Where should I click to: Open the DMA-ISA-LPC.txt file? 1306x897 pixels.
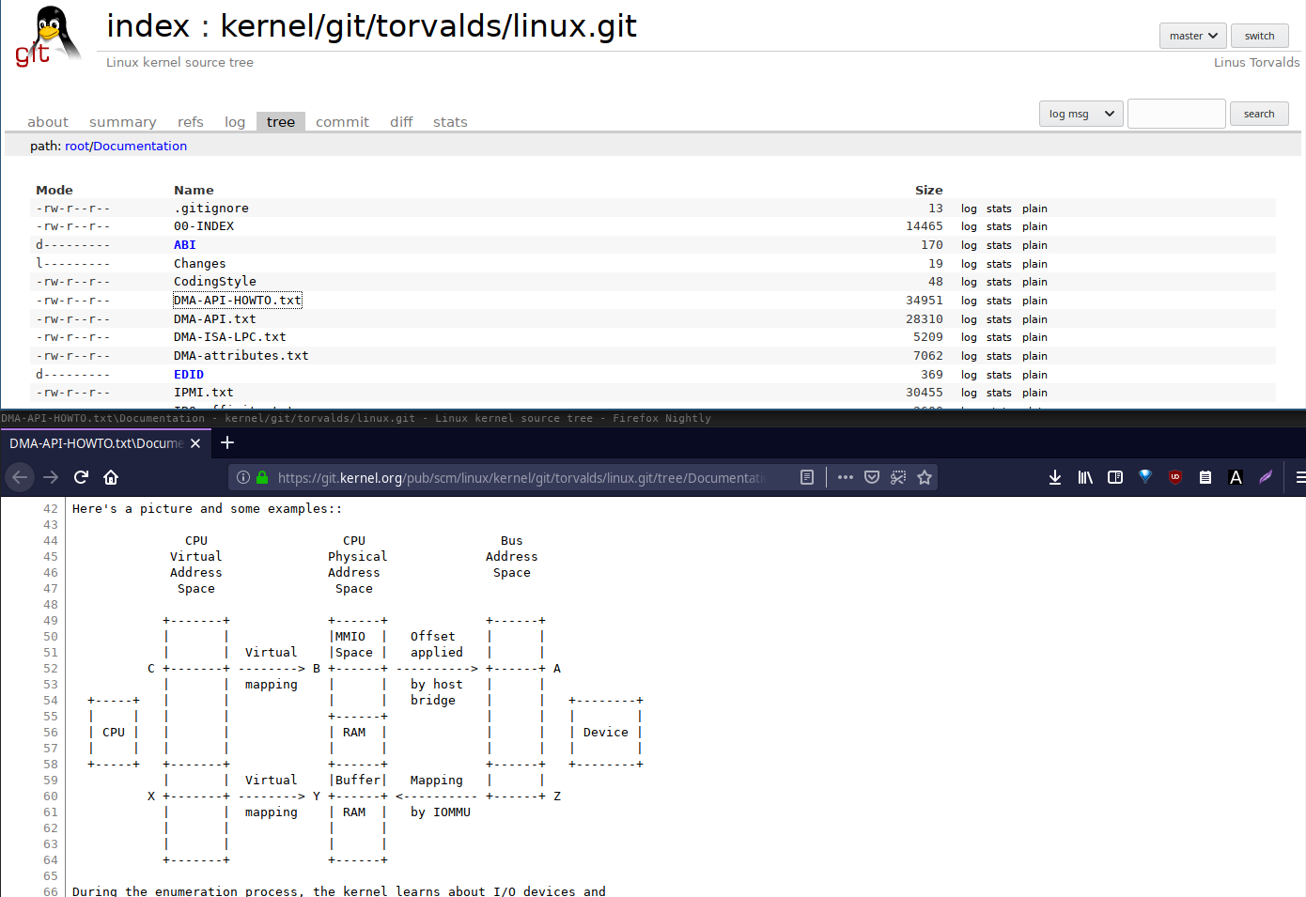230,337
